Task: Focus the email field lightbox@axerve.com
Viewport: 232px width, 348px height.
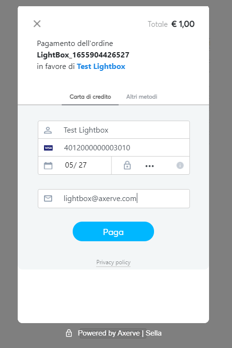Action: 114,199
